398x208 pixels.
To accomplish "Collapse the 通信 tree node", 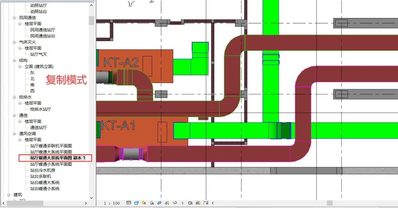I will coord(14,115).
